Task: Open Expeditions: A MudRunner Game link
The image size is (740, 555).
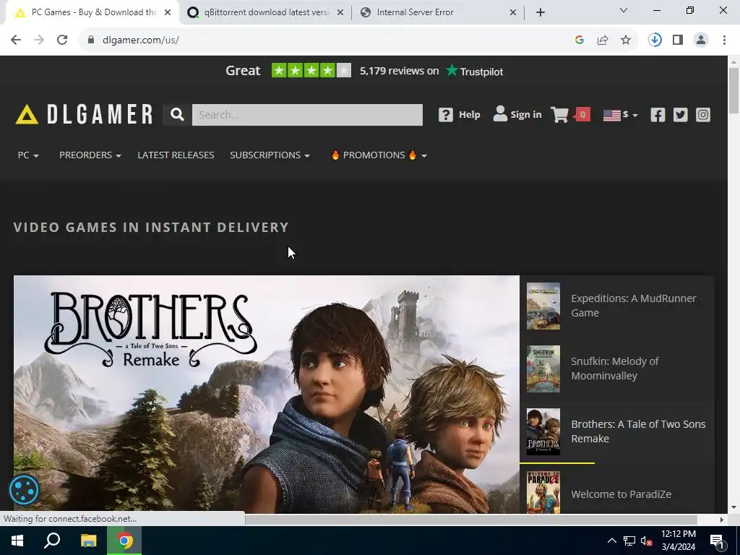Action: tap(633, 306)
